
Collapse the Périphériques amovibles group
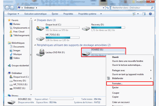click(35, 45)
